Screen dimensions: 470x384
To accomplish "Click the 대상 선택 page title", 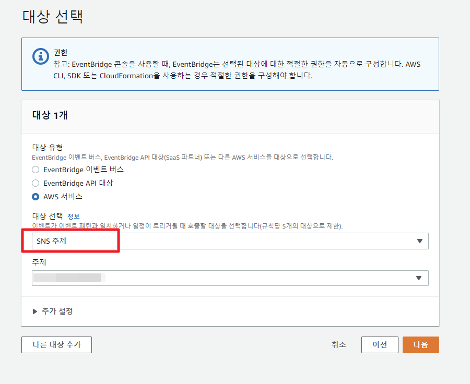I will [x=53, y=16].
